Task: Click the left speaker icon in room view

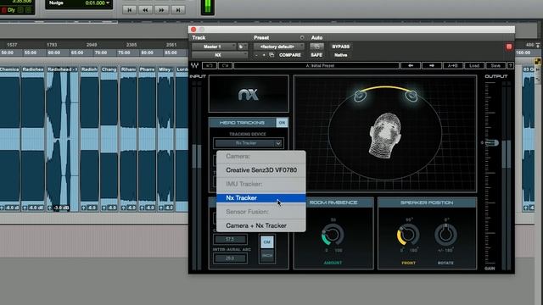Action: (x=360, y=96)
